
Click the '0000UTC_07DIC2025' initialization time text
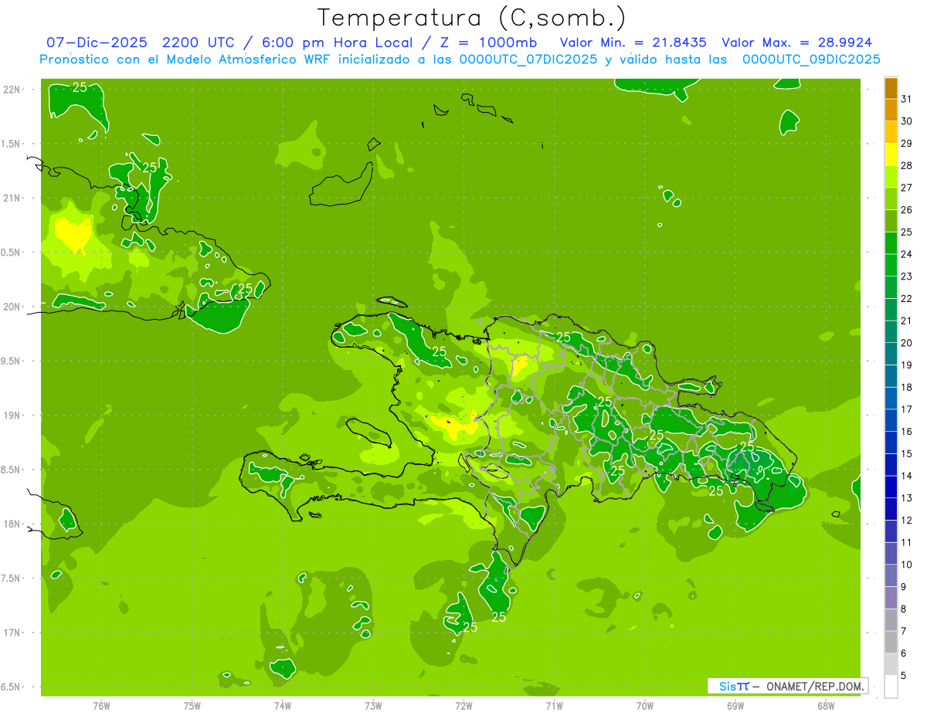(528, 59)
